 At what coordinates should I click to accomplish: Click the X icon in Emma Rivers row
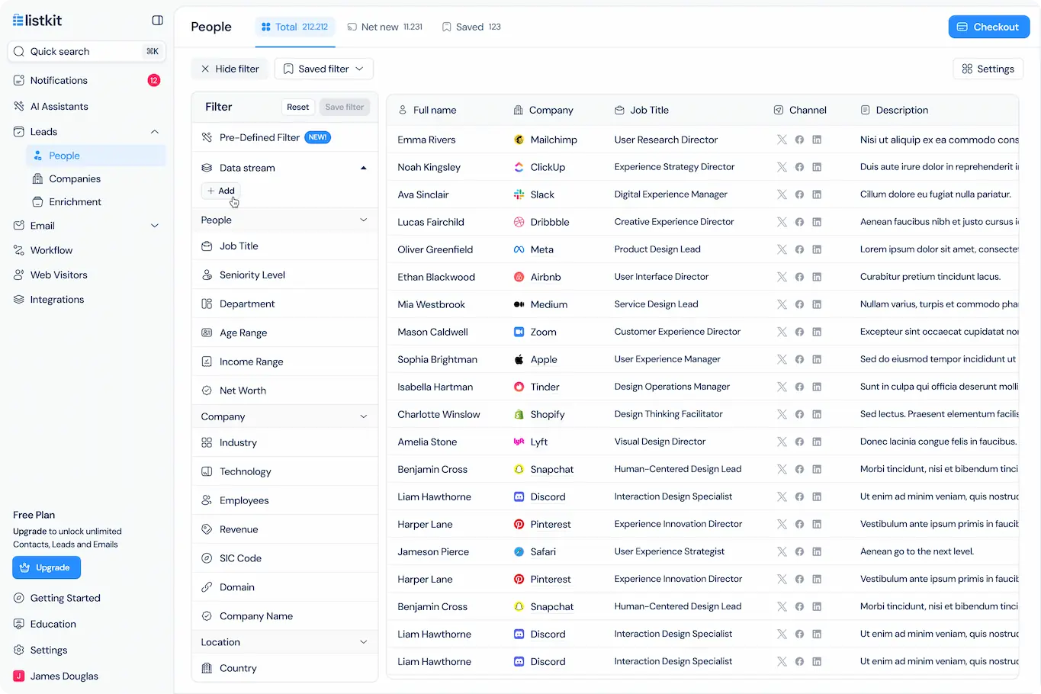click(782, 140)
